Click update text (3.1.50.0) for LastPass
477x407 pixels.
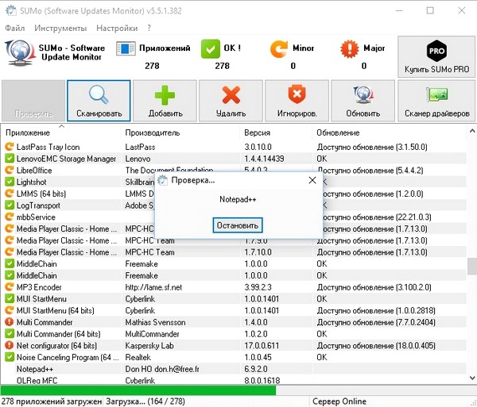click(x=372, y=147)
